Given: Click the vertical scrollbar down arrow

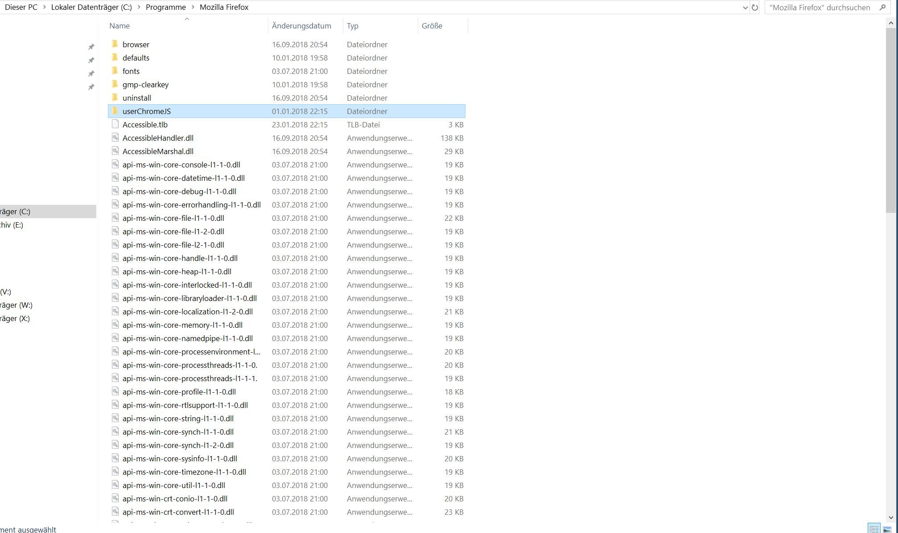Looking at the screenshot, I should (x=891, y=517).
